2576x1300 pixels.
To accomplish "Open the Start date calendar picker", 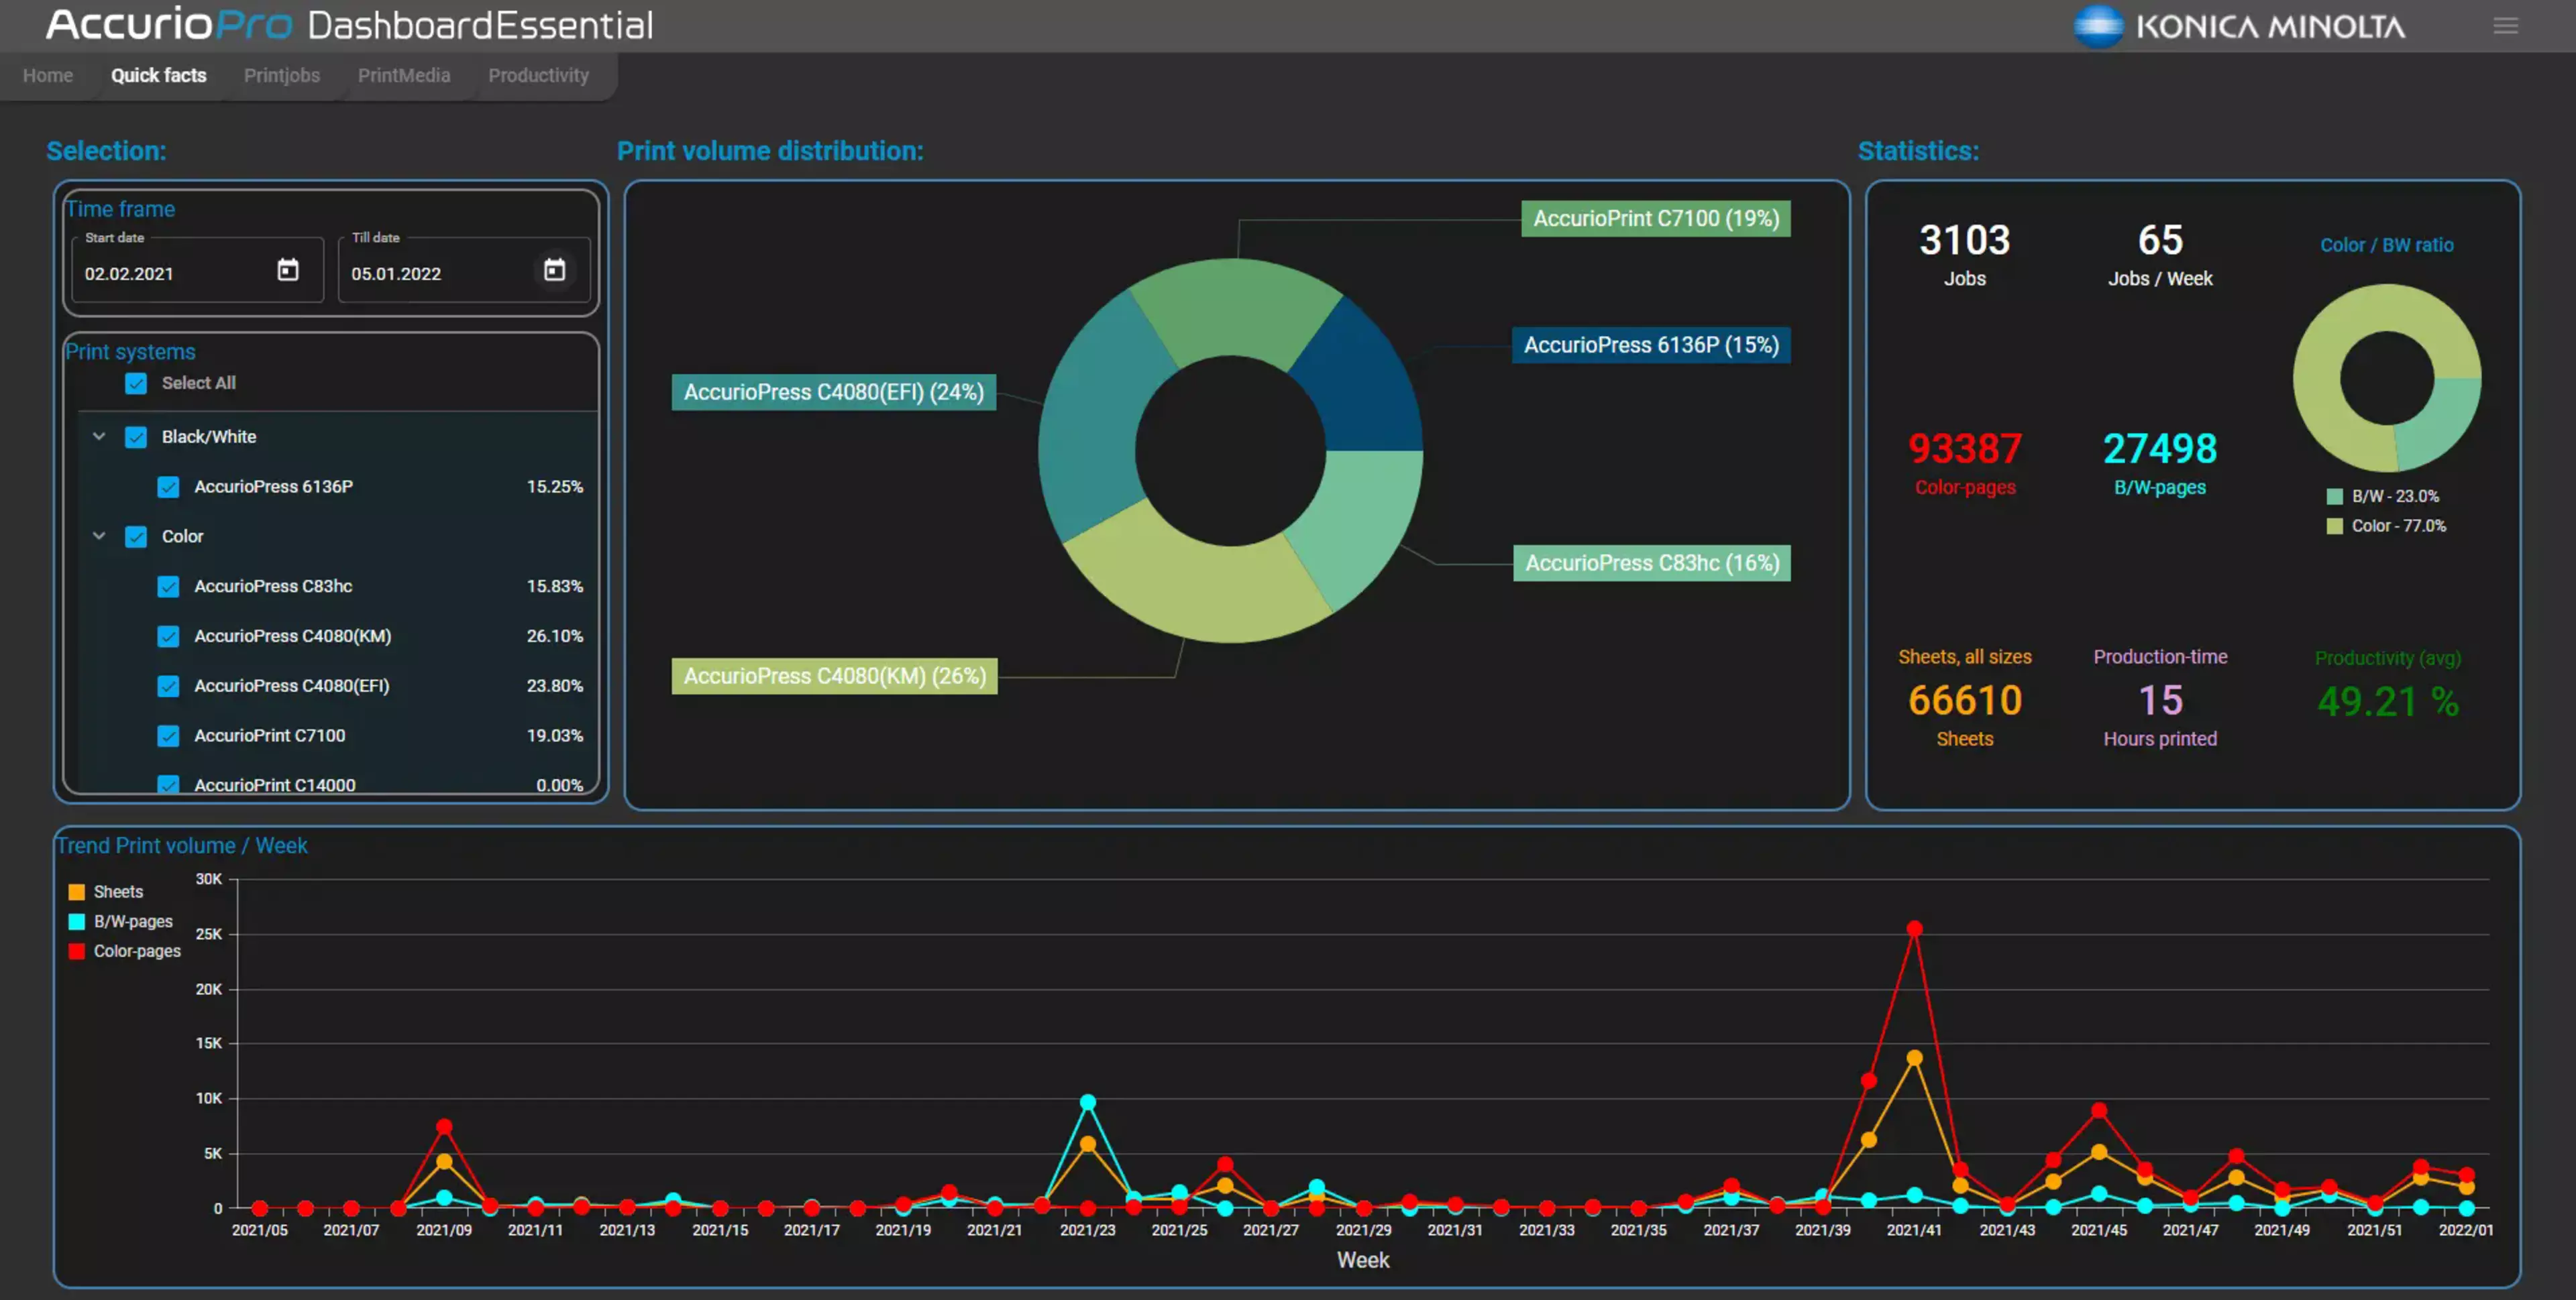I will (288, 270).
